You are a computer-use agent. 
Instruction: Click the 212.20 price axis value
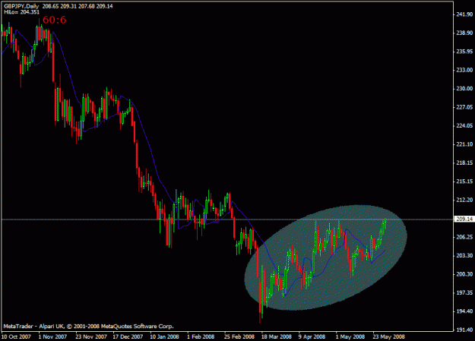[x=464, y=200]
